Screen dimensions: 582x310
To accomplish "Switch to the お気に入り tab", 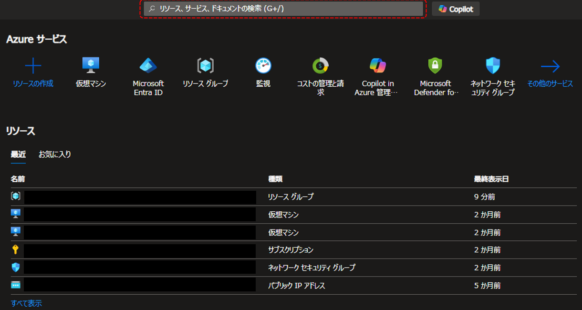I will click(x=54, y=154).
